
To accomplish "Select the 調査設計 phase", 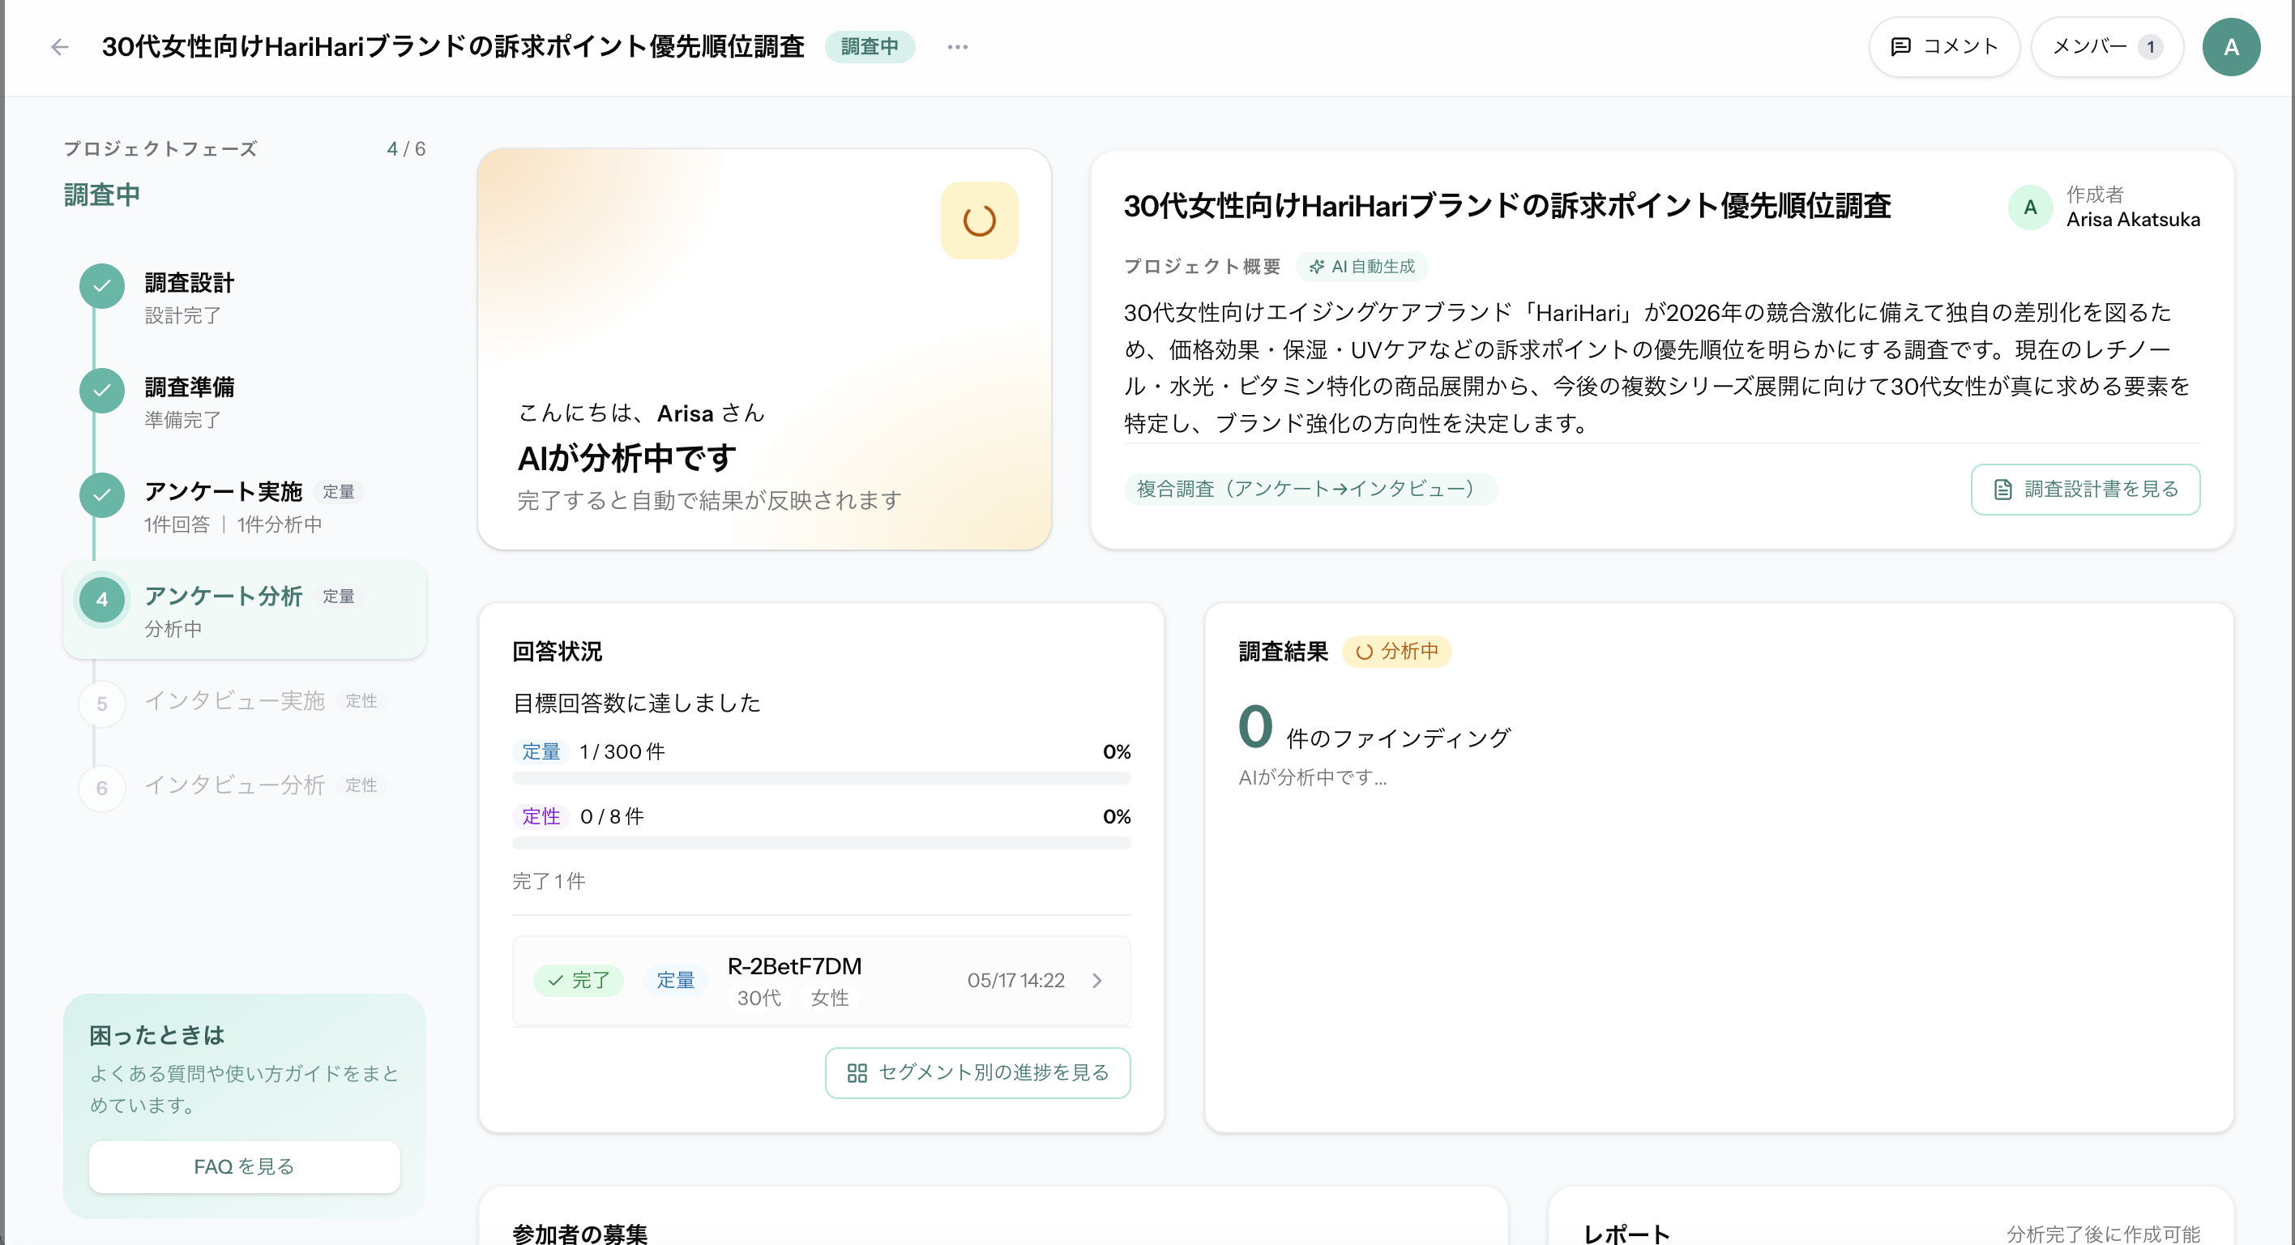I will [x=244, y=297].
